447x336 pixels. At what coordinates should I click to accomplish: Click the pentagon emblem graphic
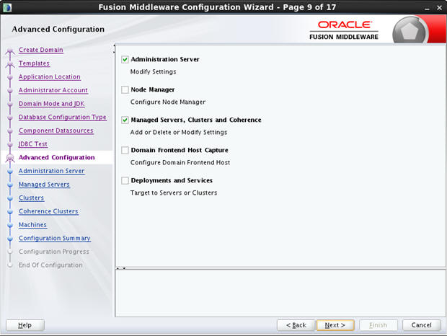point(410,31)
